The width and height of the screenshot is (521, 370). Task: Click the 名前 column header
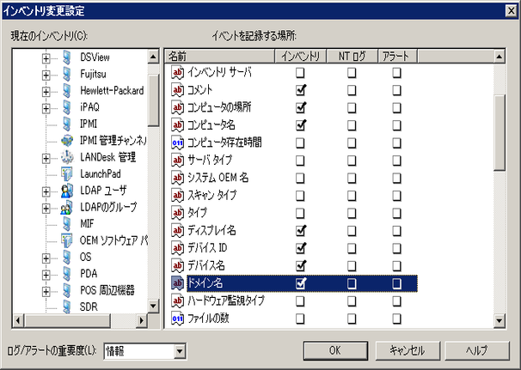coord(220,57)
